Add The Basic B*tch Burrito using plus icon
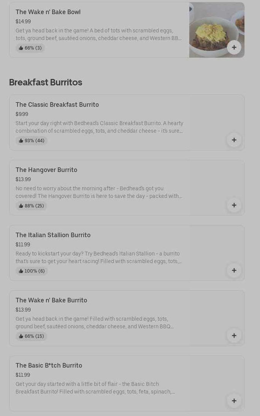 tap(234, 401)
